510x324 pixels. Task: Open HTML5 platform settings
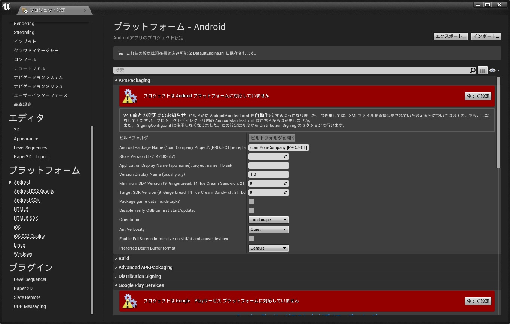pyautogui.click(x=21, y=209)
